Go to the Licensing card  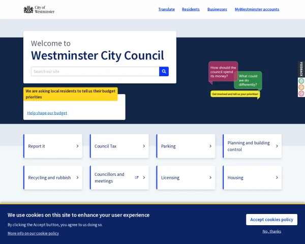tap(186, 177)
